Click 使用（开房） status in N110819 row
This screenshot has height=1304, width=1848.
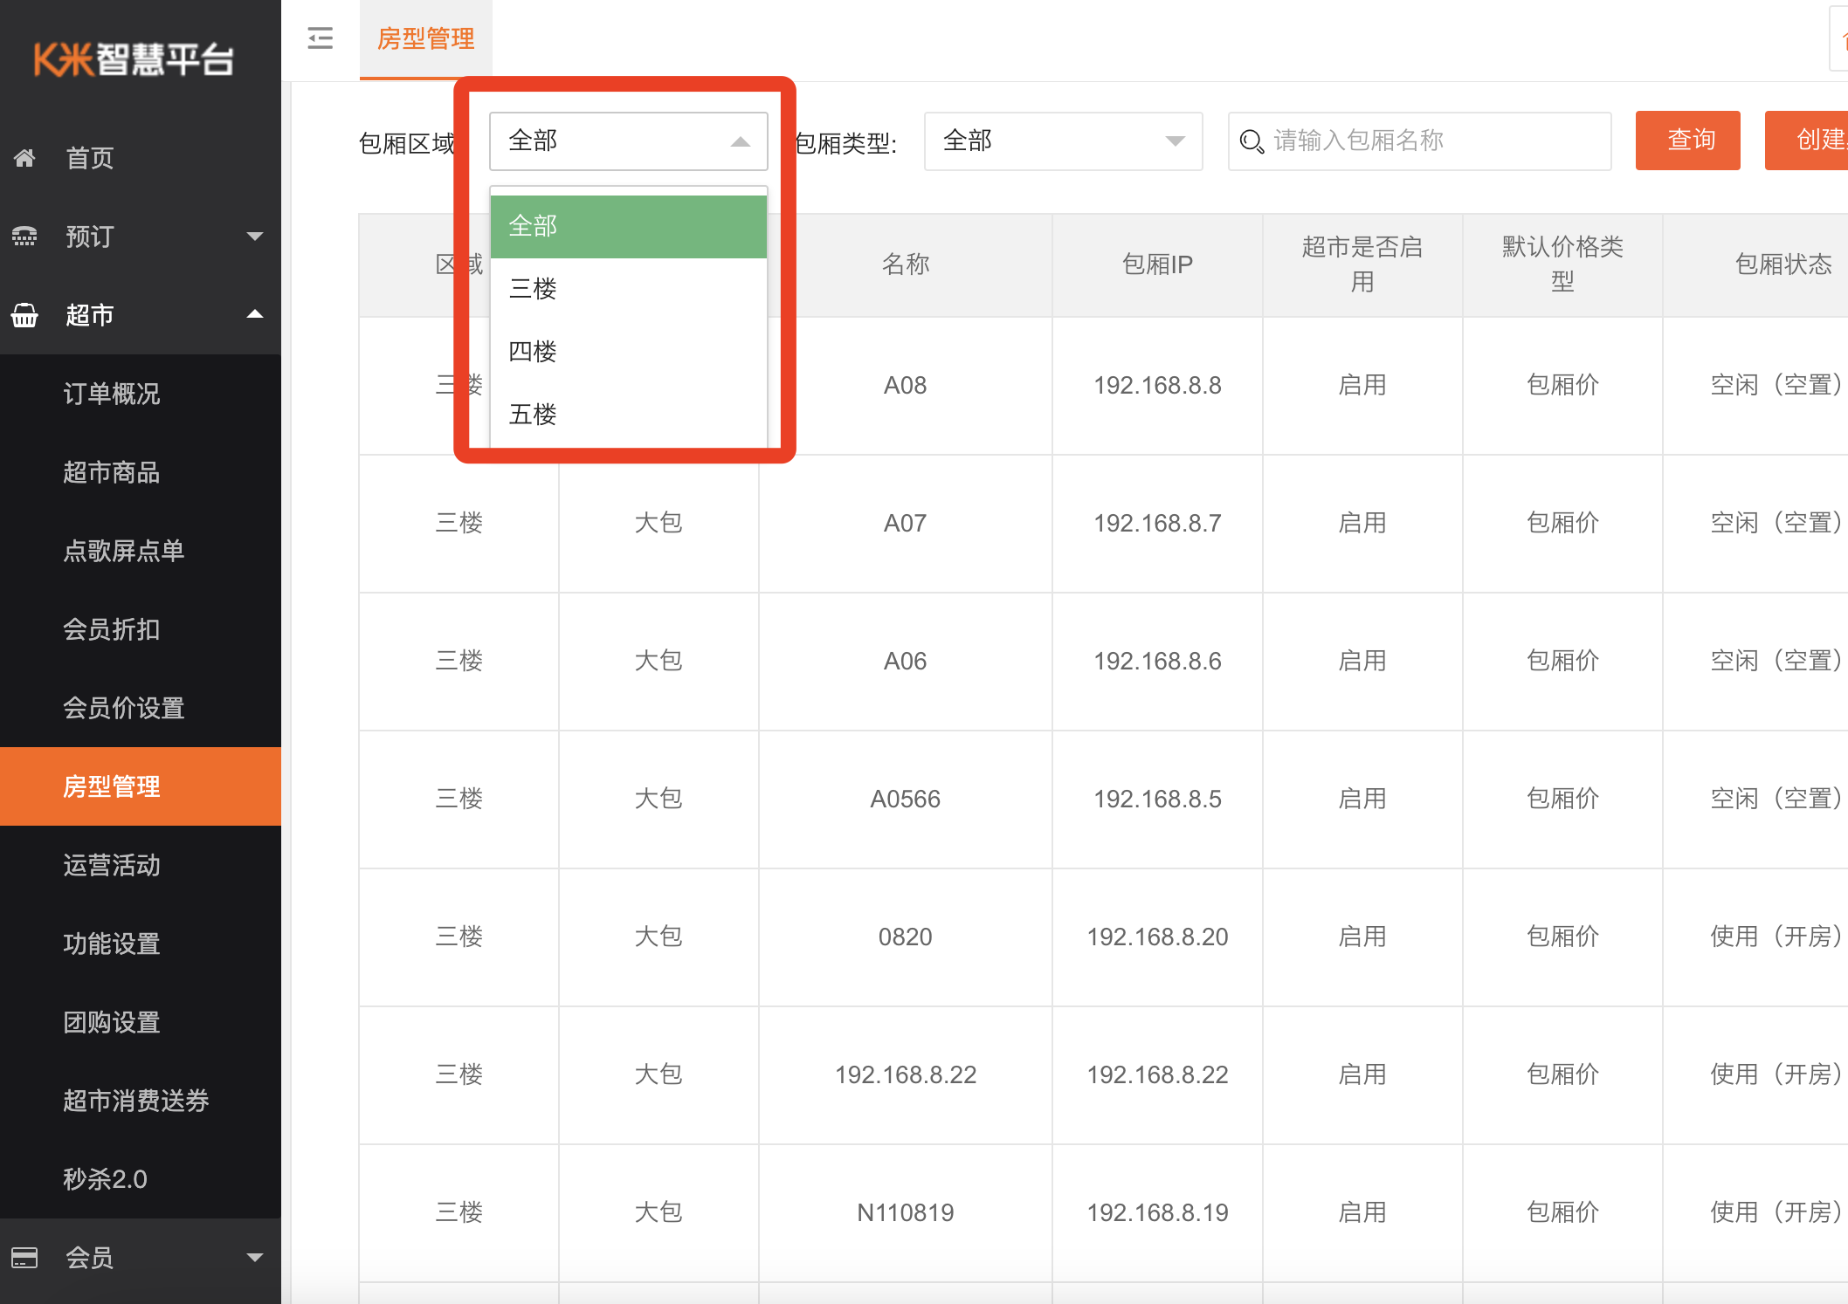click(x=1777, y=1212)
